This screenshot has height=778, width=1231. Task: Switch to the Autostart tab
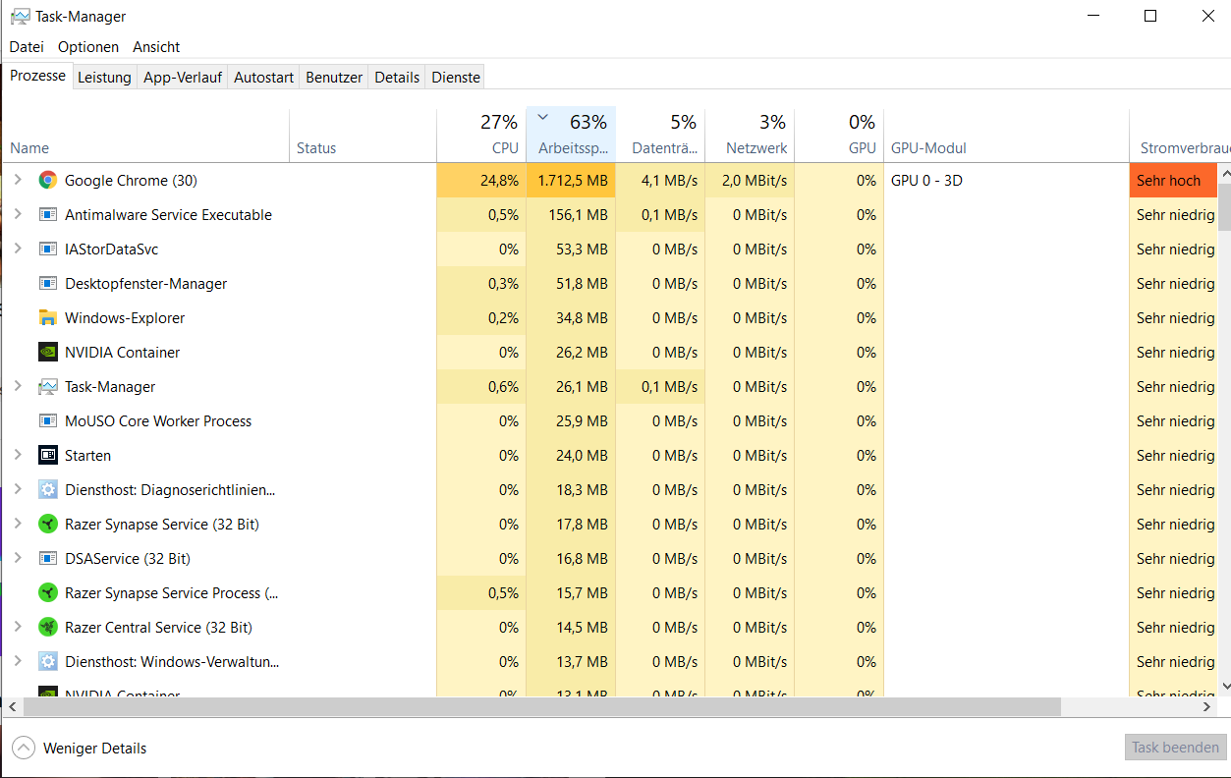pos(264,78)
